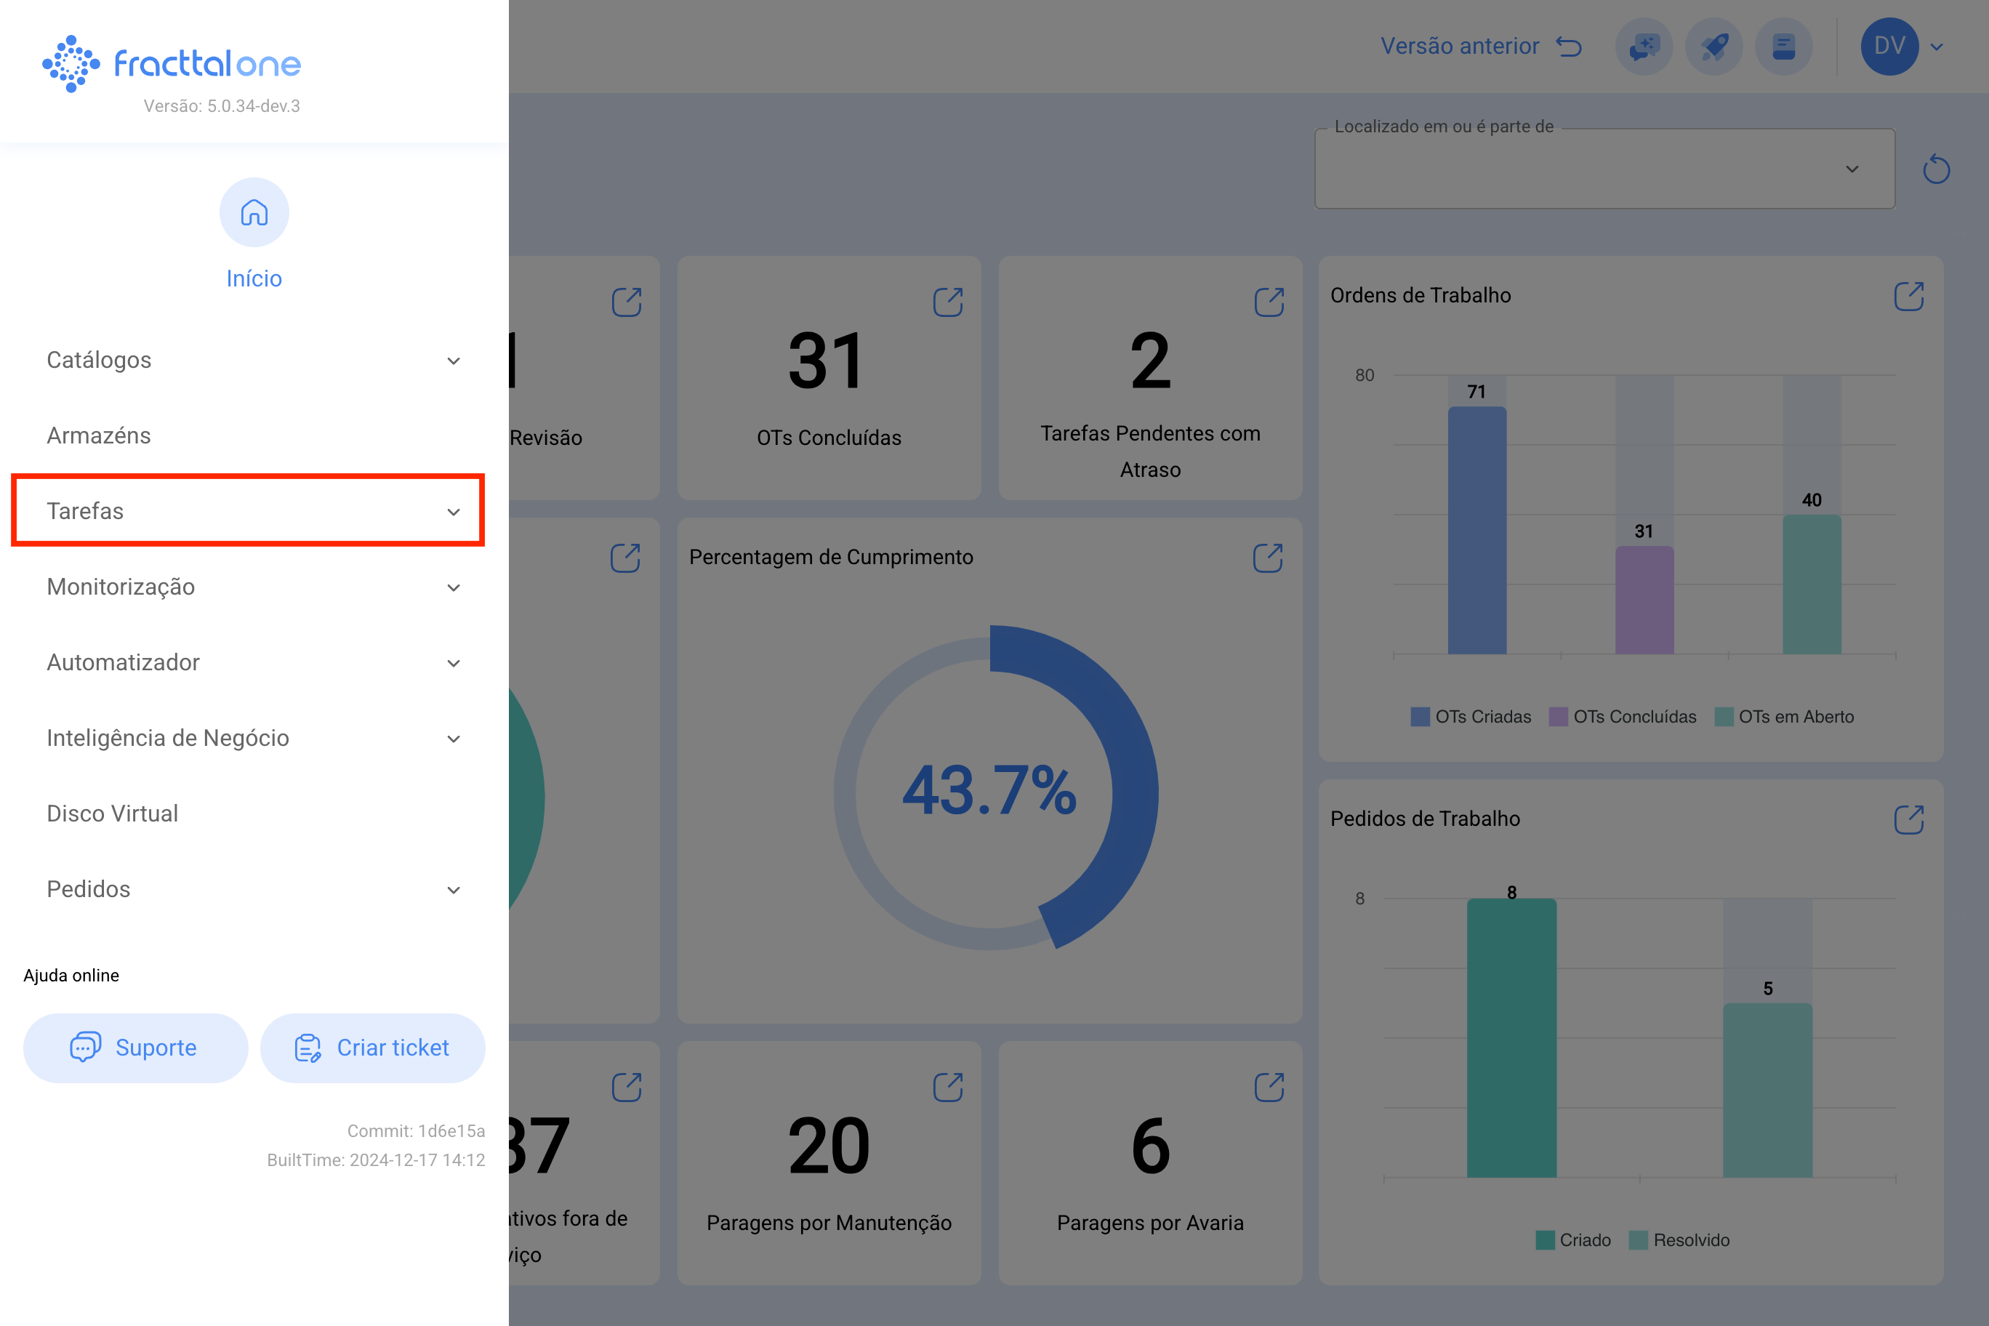
Task: Open Ordens de Trabalho chart external link
Action: pyautogui.click(x=1908, y=296)
